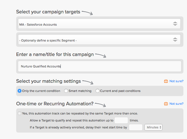Viewport: 187px width, 139px height.
Task: Open the Not sure? link for matching settings
Action: [x=176, y=81]
